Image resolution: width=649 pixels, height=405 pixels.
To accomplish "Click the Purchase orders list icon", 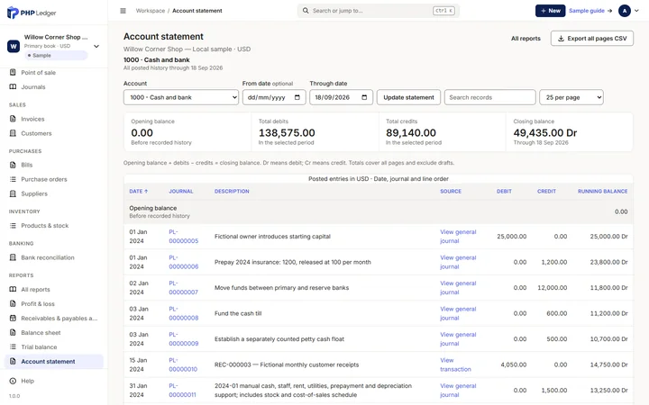I will [x=13, y=179].
